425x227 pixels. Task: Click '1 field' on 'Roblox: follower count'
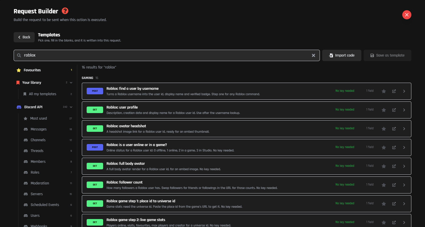pyautogui.click(x=370, y=185)
